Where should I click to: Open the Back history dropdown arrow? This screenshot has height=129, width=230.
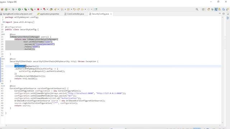85,9
